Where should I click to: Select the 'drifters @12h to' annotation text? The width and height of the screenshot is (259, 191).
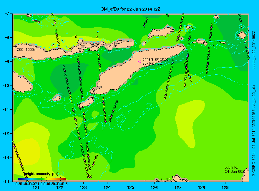(x=155, y=59)
